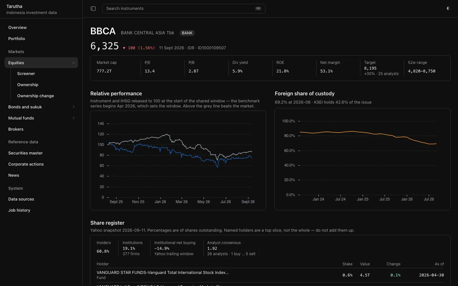Click Analyst consensus 1.92 value
458x286 pixels.
[x=212, y=249]
